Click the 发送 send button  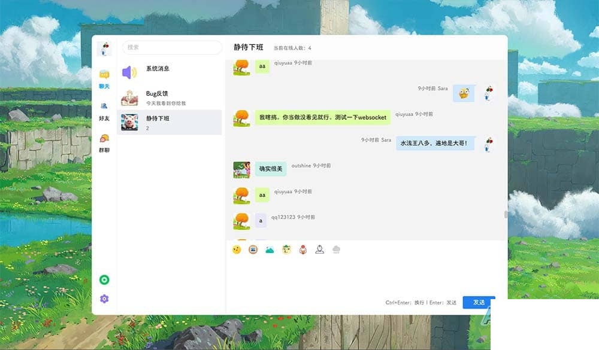pyautogui.click(x=479, y=302)
